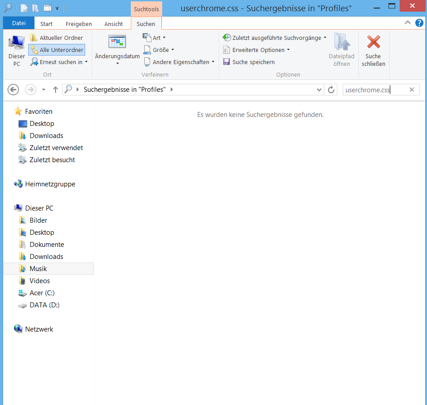Open the Datei menu
The height and width of the screenshot is (405, 427).
[x=19, y=23]
